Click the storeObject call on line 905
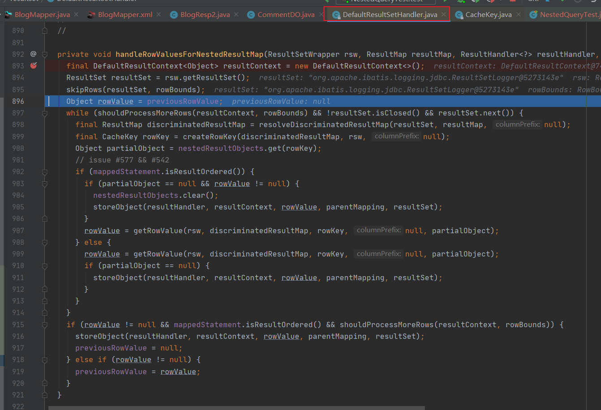 pos(118,207)
